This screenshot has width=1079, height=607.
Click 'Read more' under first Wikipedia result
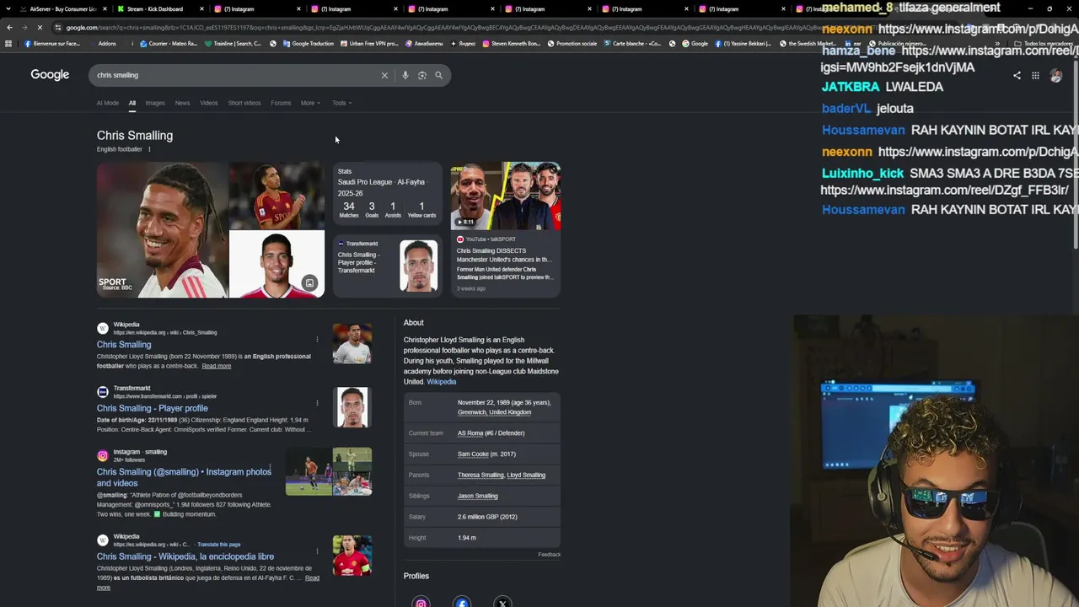coord(216,366)
